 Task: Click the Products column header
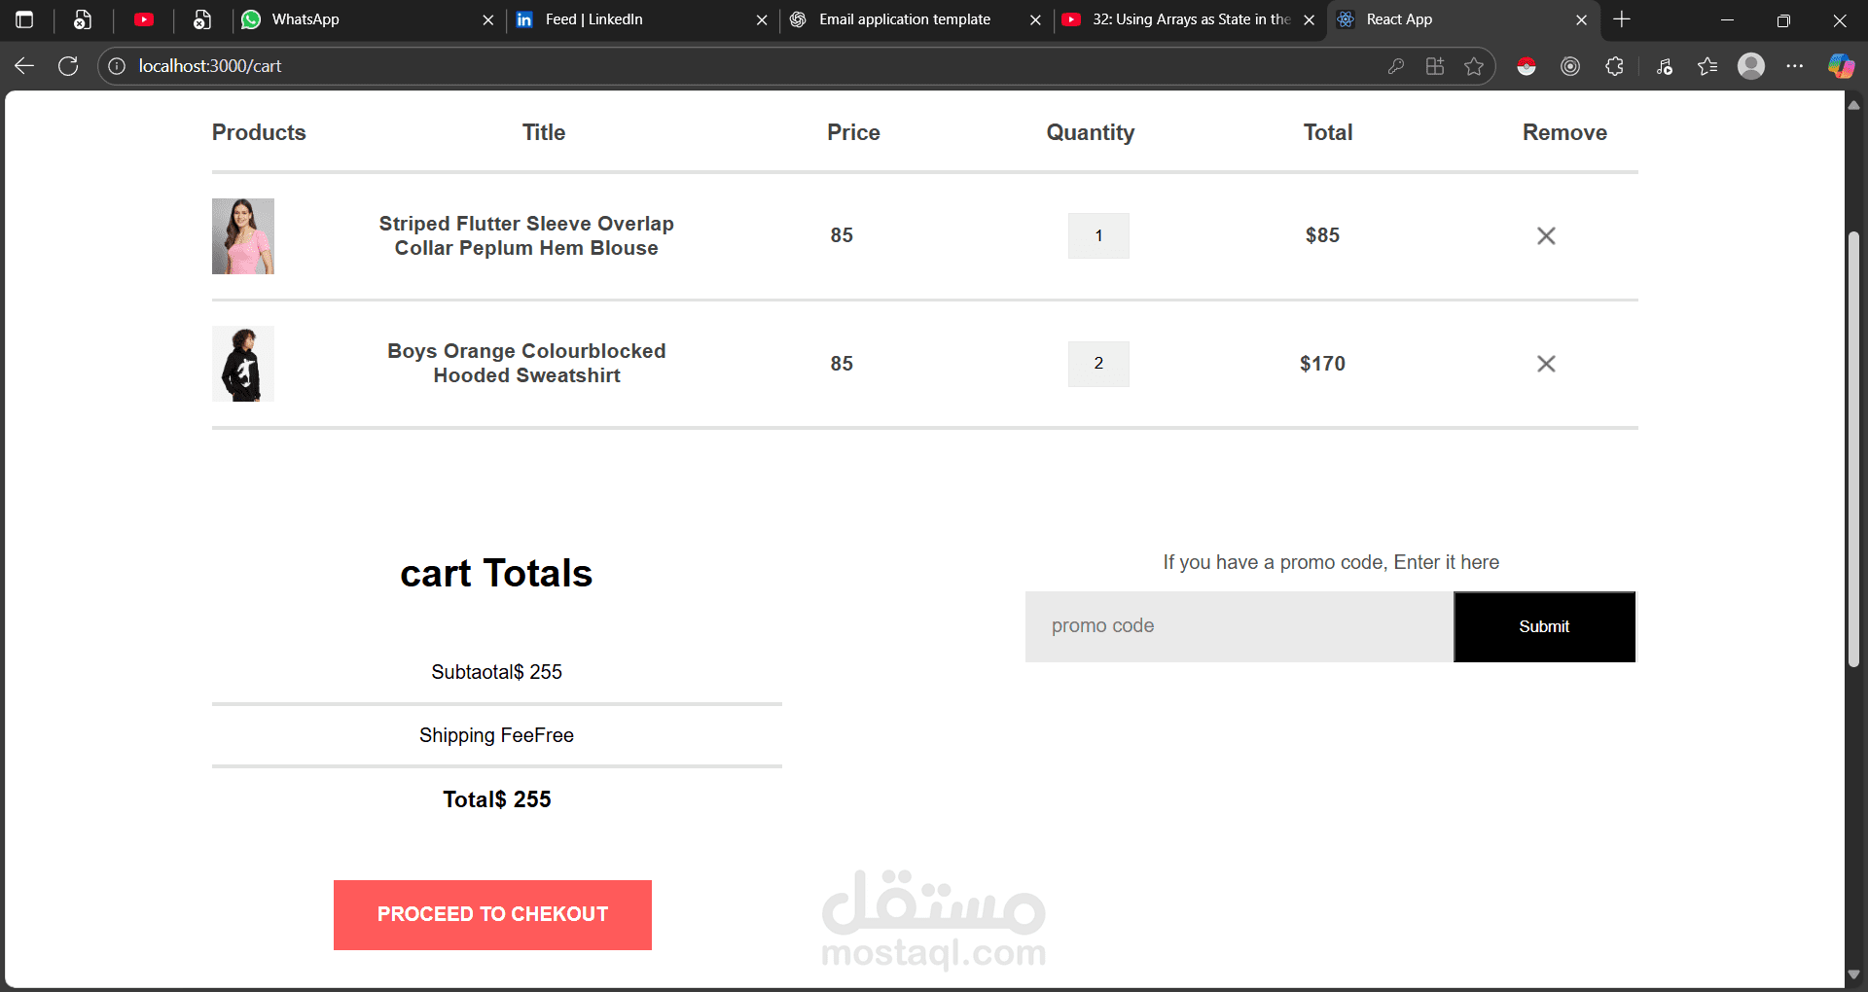tap(259, 132)
